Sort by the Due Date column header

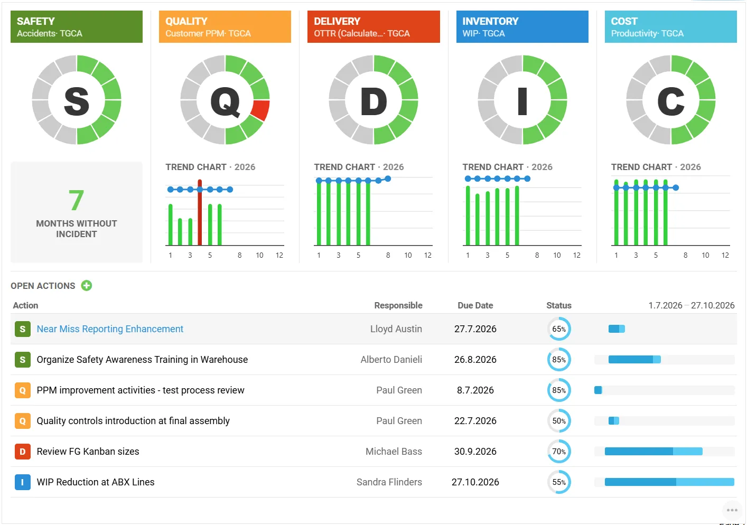[475, 305]
